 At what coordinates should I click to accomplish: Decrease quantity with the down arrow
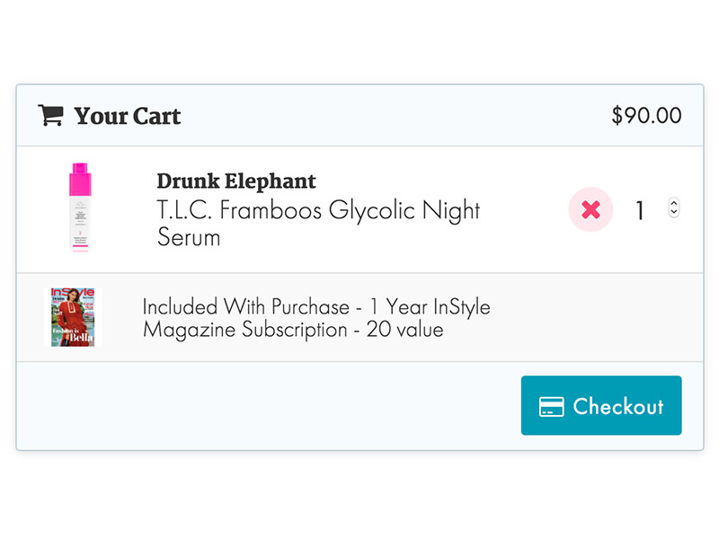click(x=674, y=213)
